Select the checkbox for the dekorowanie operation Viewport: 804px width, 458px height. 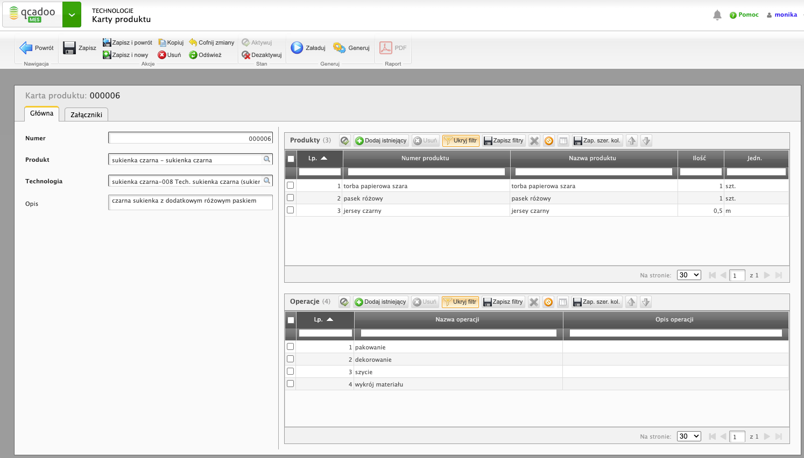291,359
